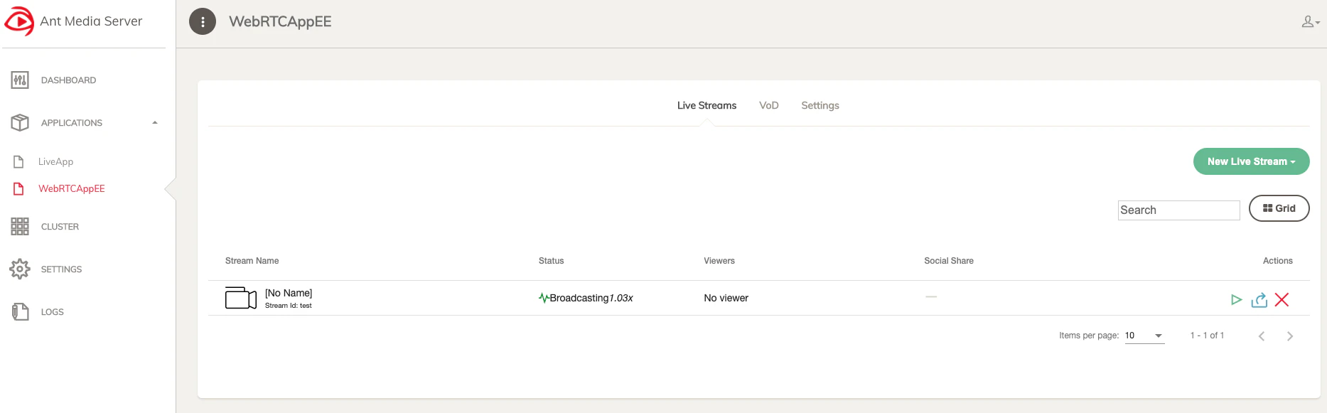
Task: Click the Ant Media Server logo
Action: pyautogui.click(x=19, y=21)
